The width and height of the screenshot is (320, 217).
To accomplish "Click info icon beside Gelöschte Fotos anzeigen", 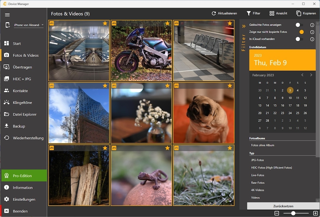I will (x=312, y=25).
